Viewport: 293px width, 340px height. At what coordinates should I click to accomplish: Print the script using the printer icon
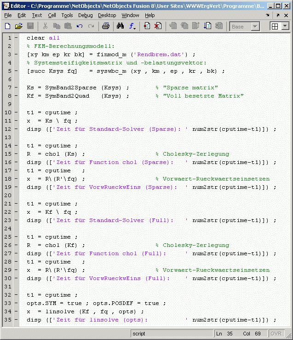tap(105, 26)
